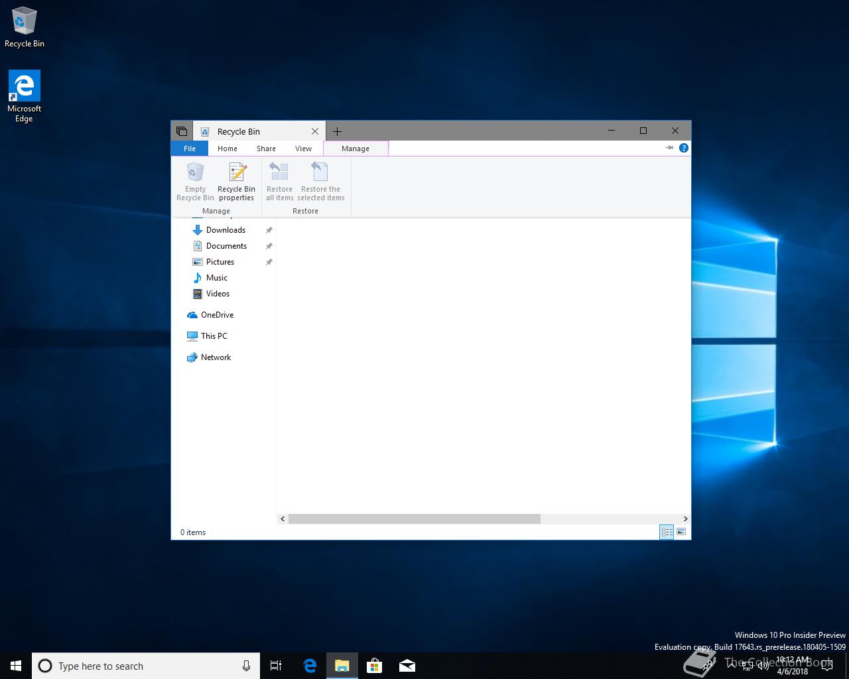Screen dimensions: 849x679
Task: Switch to the Share ribbon tab
Action: click(266, 149)
